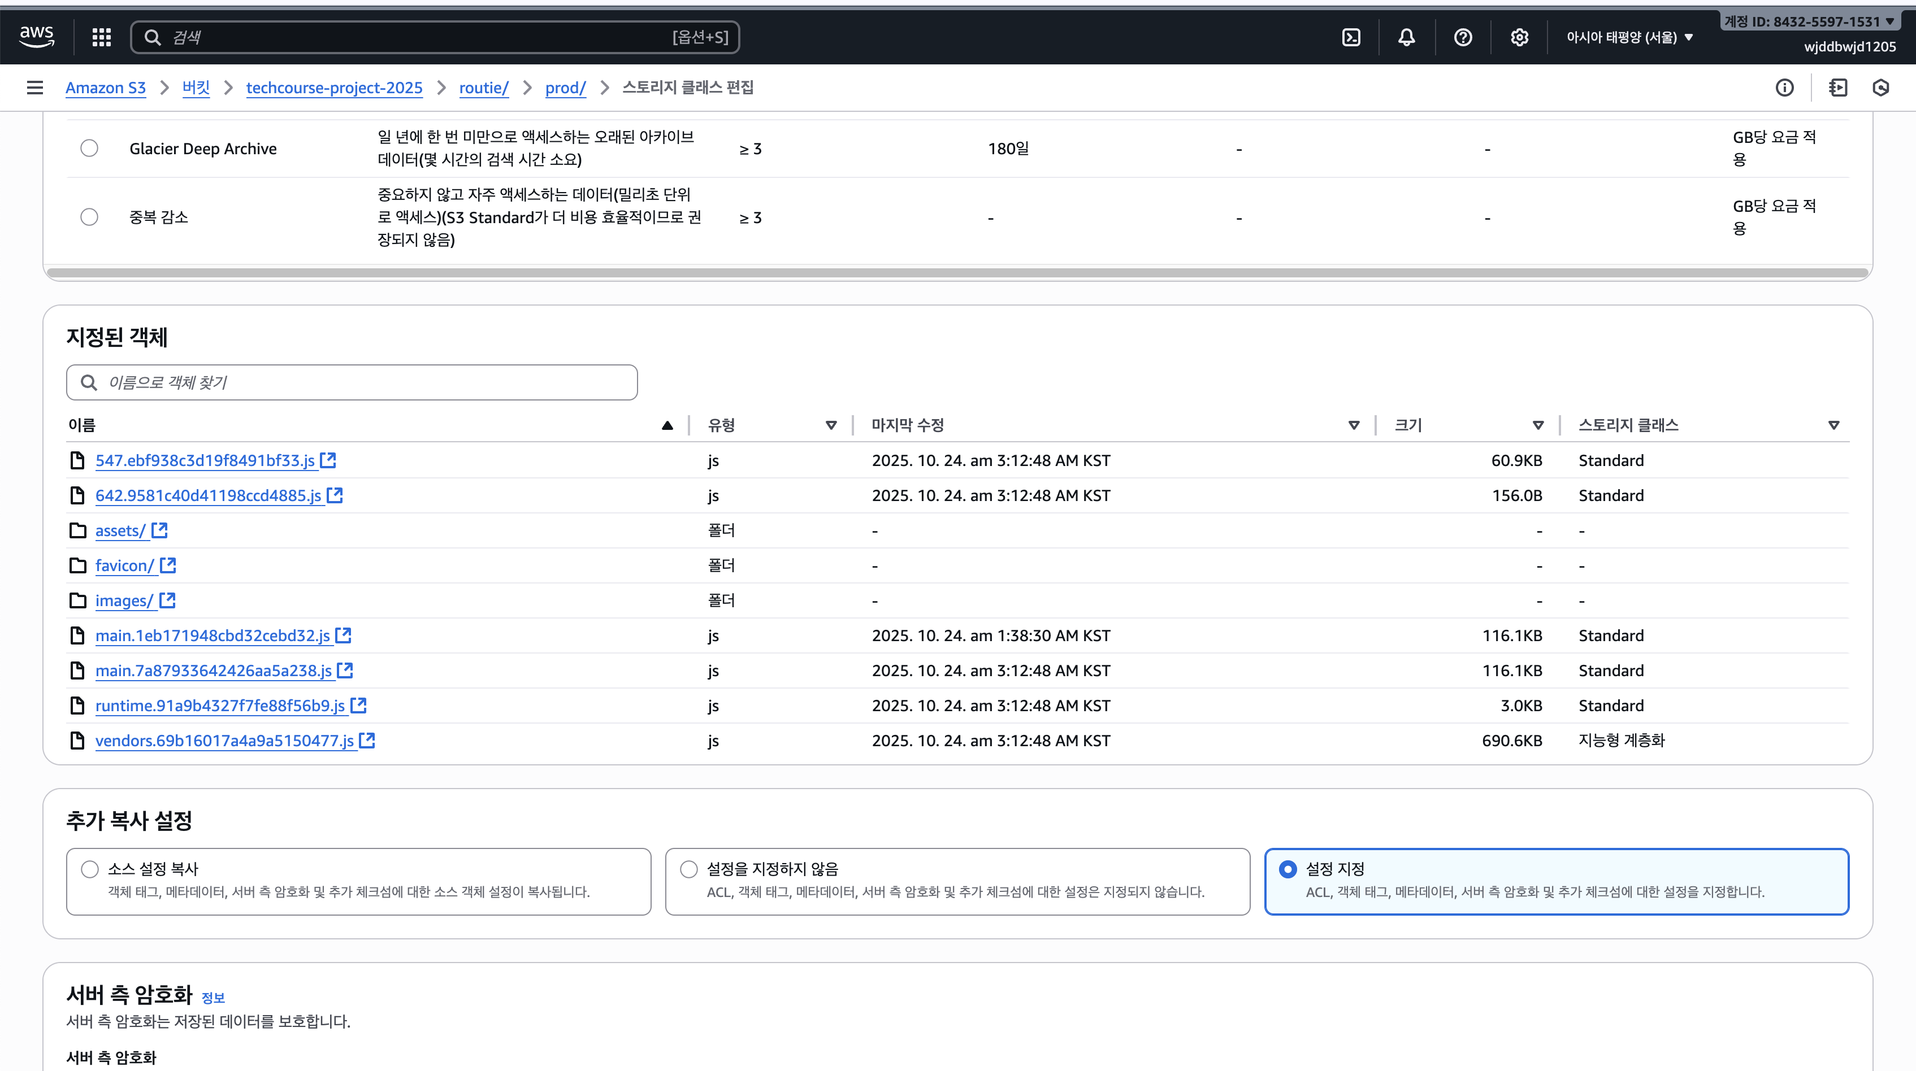Open AWS CloudShell terminal icon

point(1351,37)
